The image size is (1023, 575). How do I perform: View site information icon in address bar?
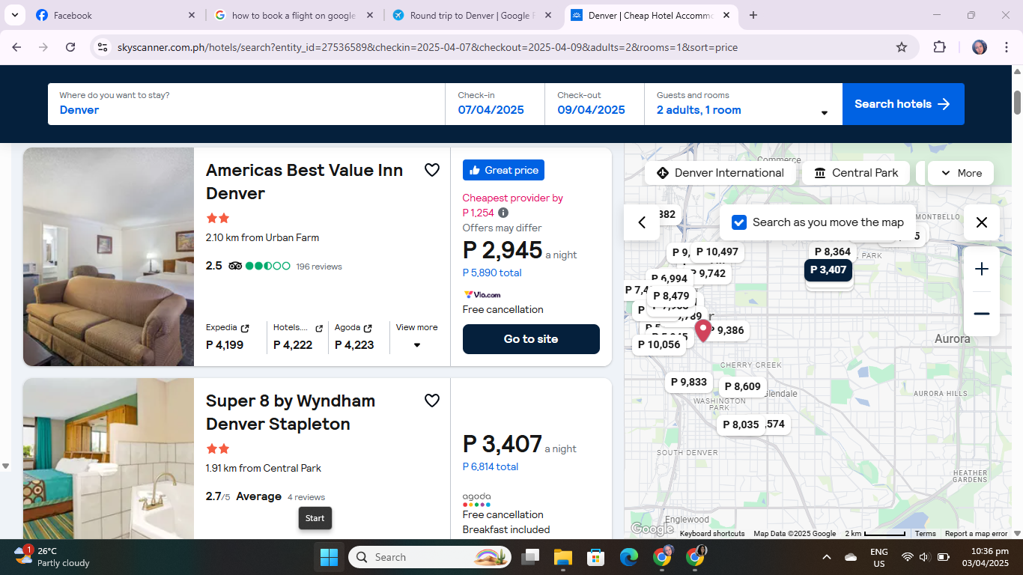103,47
